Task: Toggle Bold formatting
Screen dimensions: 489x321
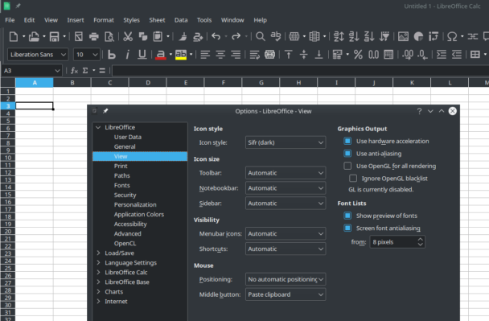Action: click(x=112, y=55)
